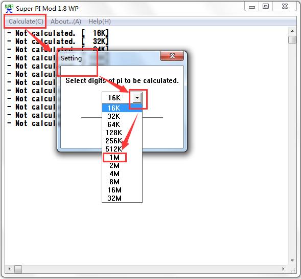Click the Super PI app icon in title bar
301x279 pixels.
pyautogui.click(x=9, y=9)
